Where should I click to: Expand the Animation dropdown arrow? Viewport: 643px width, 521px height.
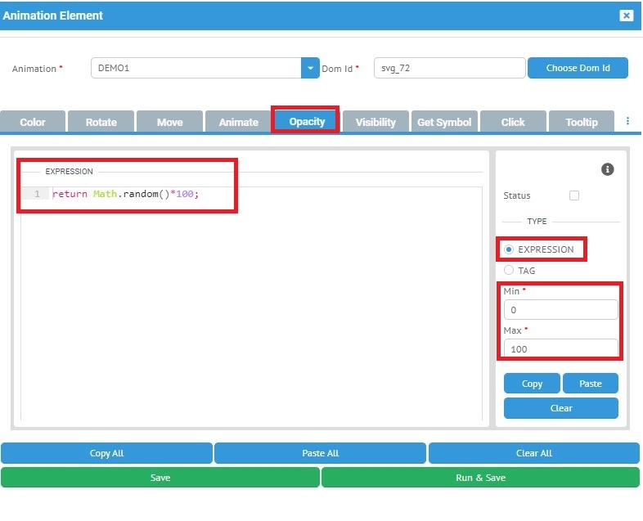point(310,68)
